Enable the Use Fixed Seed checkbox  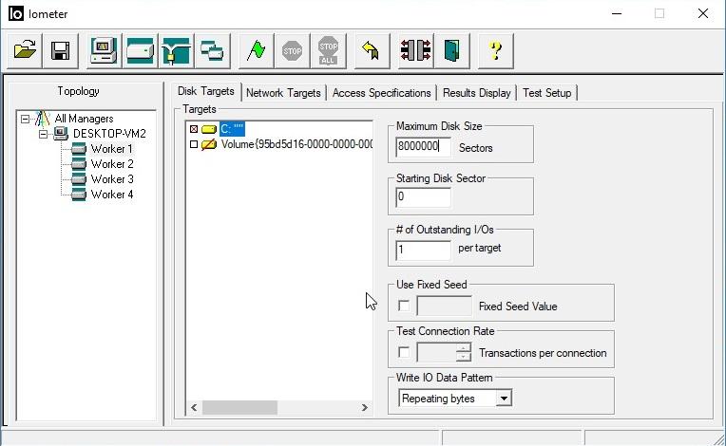pos(404,306)
